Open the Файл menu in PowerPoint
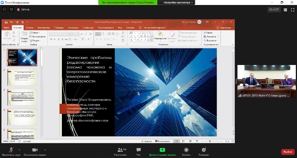The image size is (297, 158). 7,28
